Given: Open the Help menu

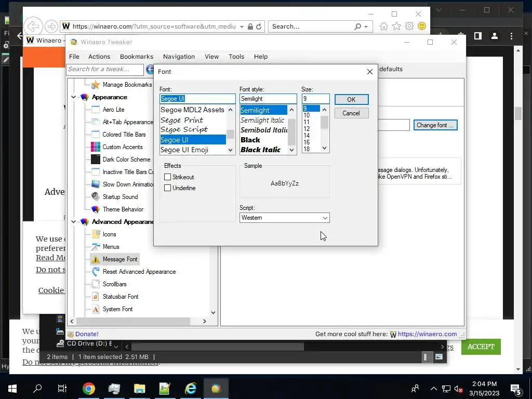Looking at the screenshot, I should pos(261,57).
